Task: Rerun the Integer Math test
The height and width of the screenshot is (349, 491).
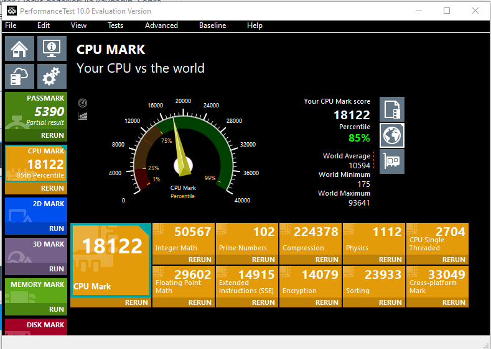Action: tap(200, 260)
